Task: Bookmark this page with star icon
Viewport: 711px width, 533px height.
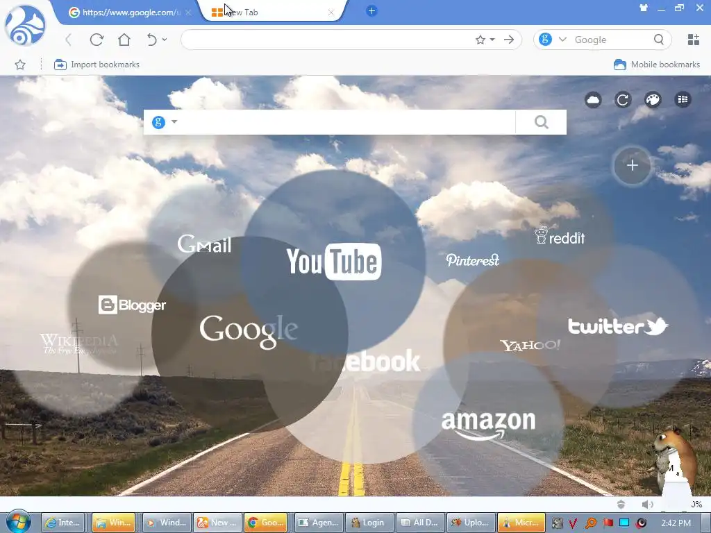Action: point(480,40)
